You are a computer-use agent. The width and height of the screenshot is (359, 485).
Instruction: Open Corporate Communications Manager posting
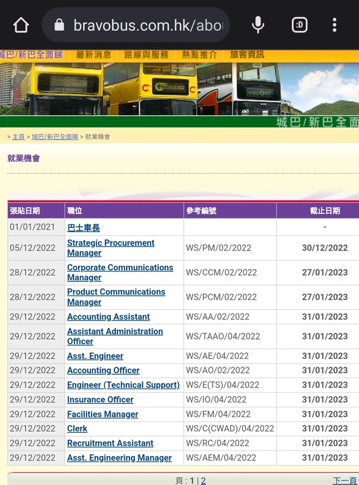pos(120,272)
